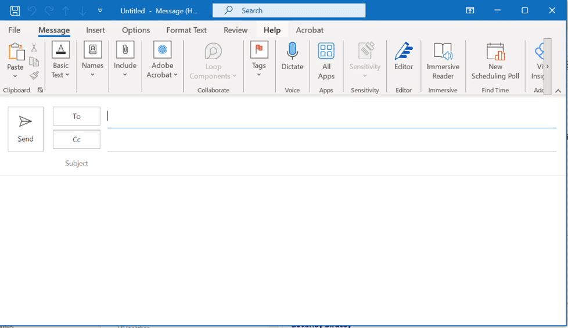Switch to the Review tab
The image size is (568, 328).
(x=235, y=30)
